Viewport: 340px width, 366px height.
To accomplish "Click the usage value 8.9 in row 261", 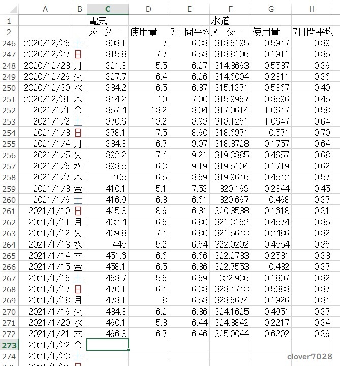I will 148,210.
